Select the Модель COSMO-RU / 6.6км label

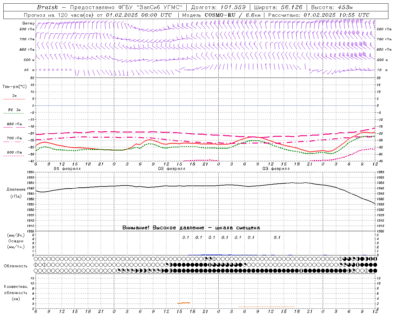[221, 15]
